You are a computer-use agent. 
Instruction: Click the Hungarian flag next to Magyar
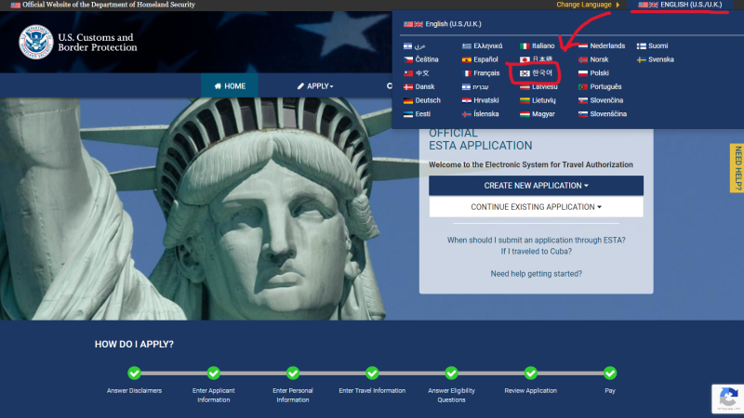click(525, 114)
